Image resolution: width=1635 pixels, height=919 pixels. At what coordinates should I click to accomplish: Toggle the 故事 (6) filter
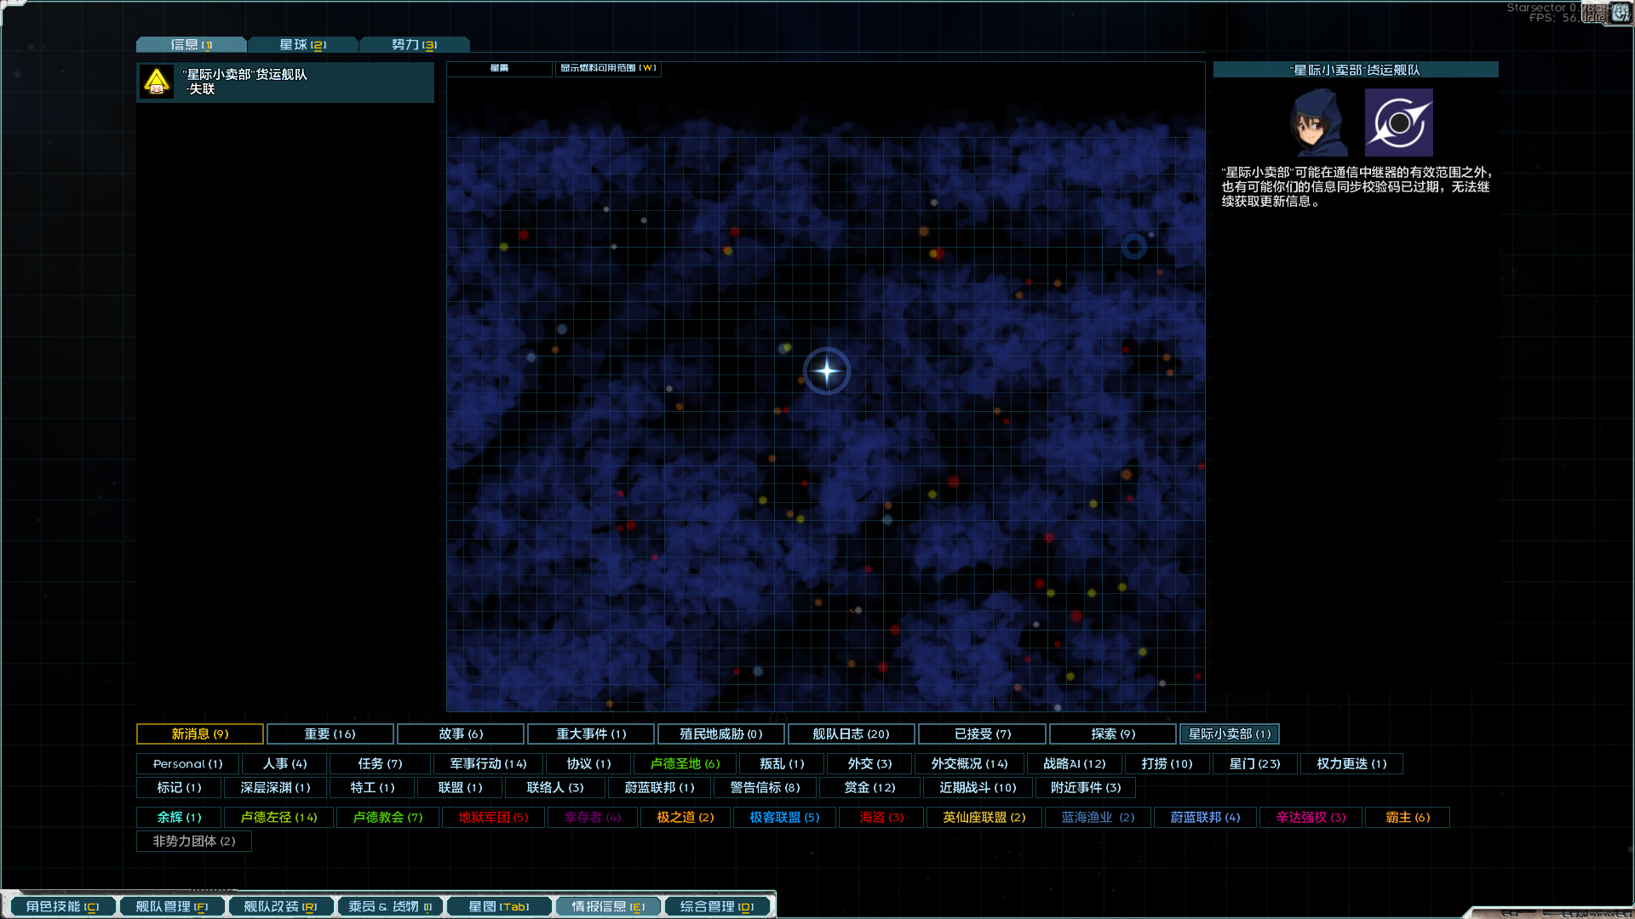pos(461,733)
